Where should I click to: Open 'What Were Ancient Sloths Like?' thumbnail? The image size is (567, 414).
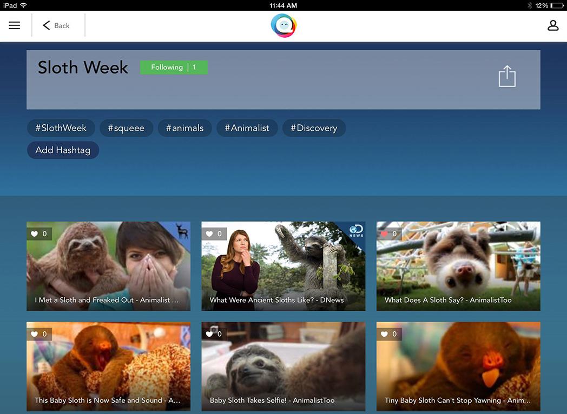[x=283, y=266]
